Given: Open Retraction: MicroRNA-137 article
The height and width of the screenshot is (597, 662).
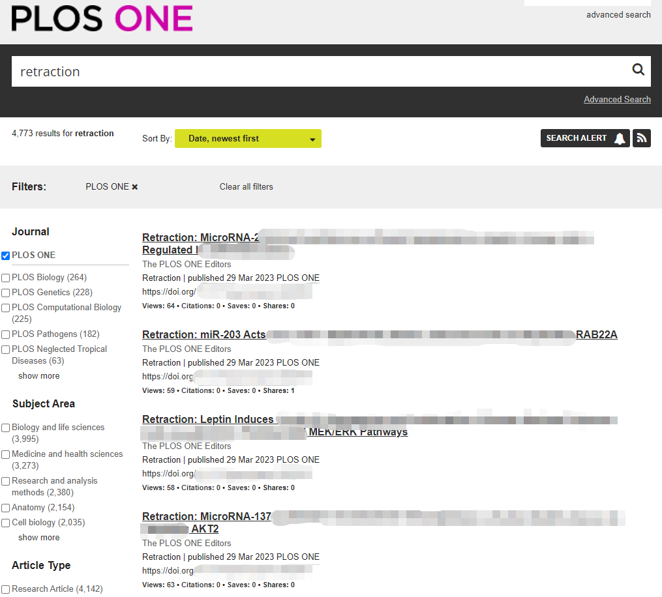Looking at the screenshot, I should coord(207,516).
